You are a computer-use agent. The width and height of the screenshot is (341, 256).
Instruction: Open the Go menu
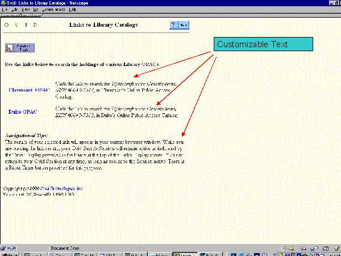point(36,10)
